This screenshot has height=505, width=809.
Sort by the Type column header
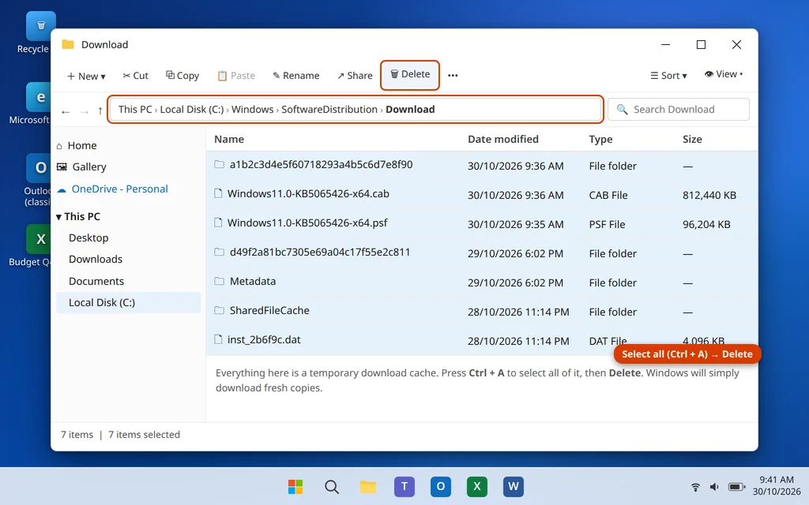(x=600, y=139)
